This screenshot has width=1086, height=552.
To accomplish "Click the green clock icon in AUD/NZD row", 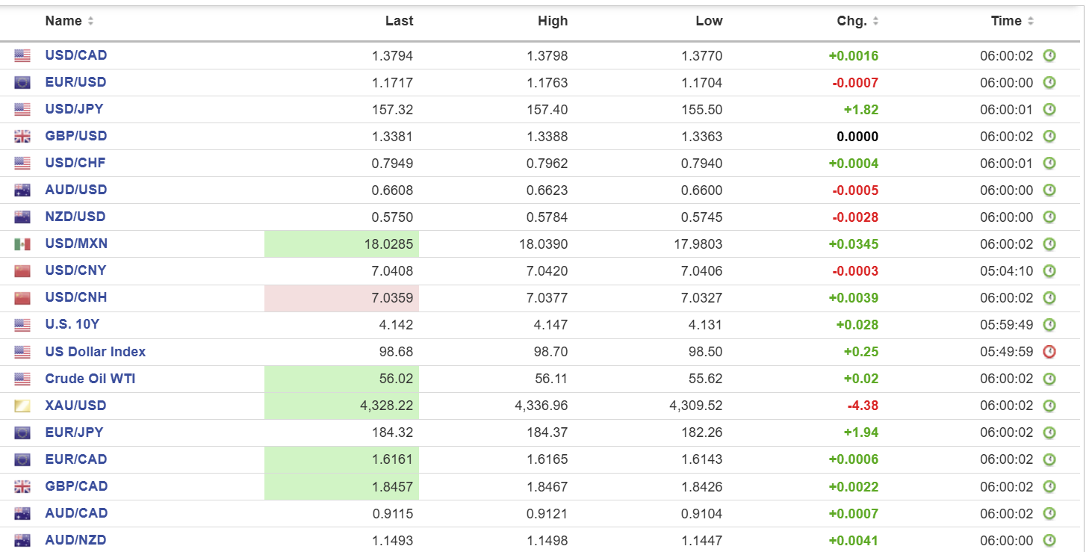I will tap(1049, 540).
